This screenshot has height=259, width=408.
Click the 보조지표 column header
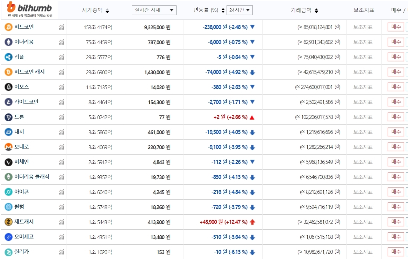point(364,10)
